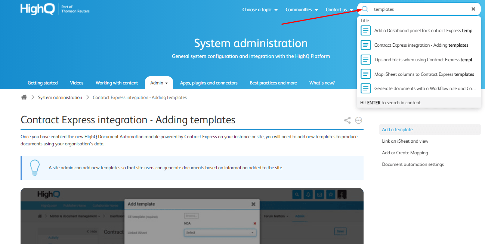Click document icon for Map iSheet columns result
485x244 pixels.
[365, 74]
